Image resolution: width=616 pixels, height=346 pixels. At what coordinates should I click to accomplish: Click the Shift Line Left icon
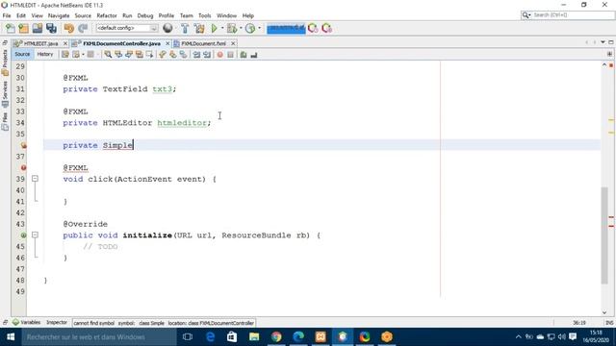[196, 55]
